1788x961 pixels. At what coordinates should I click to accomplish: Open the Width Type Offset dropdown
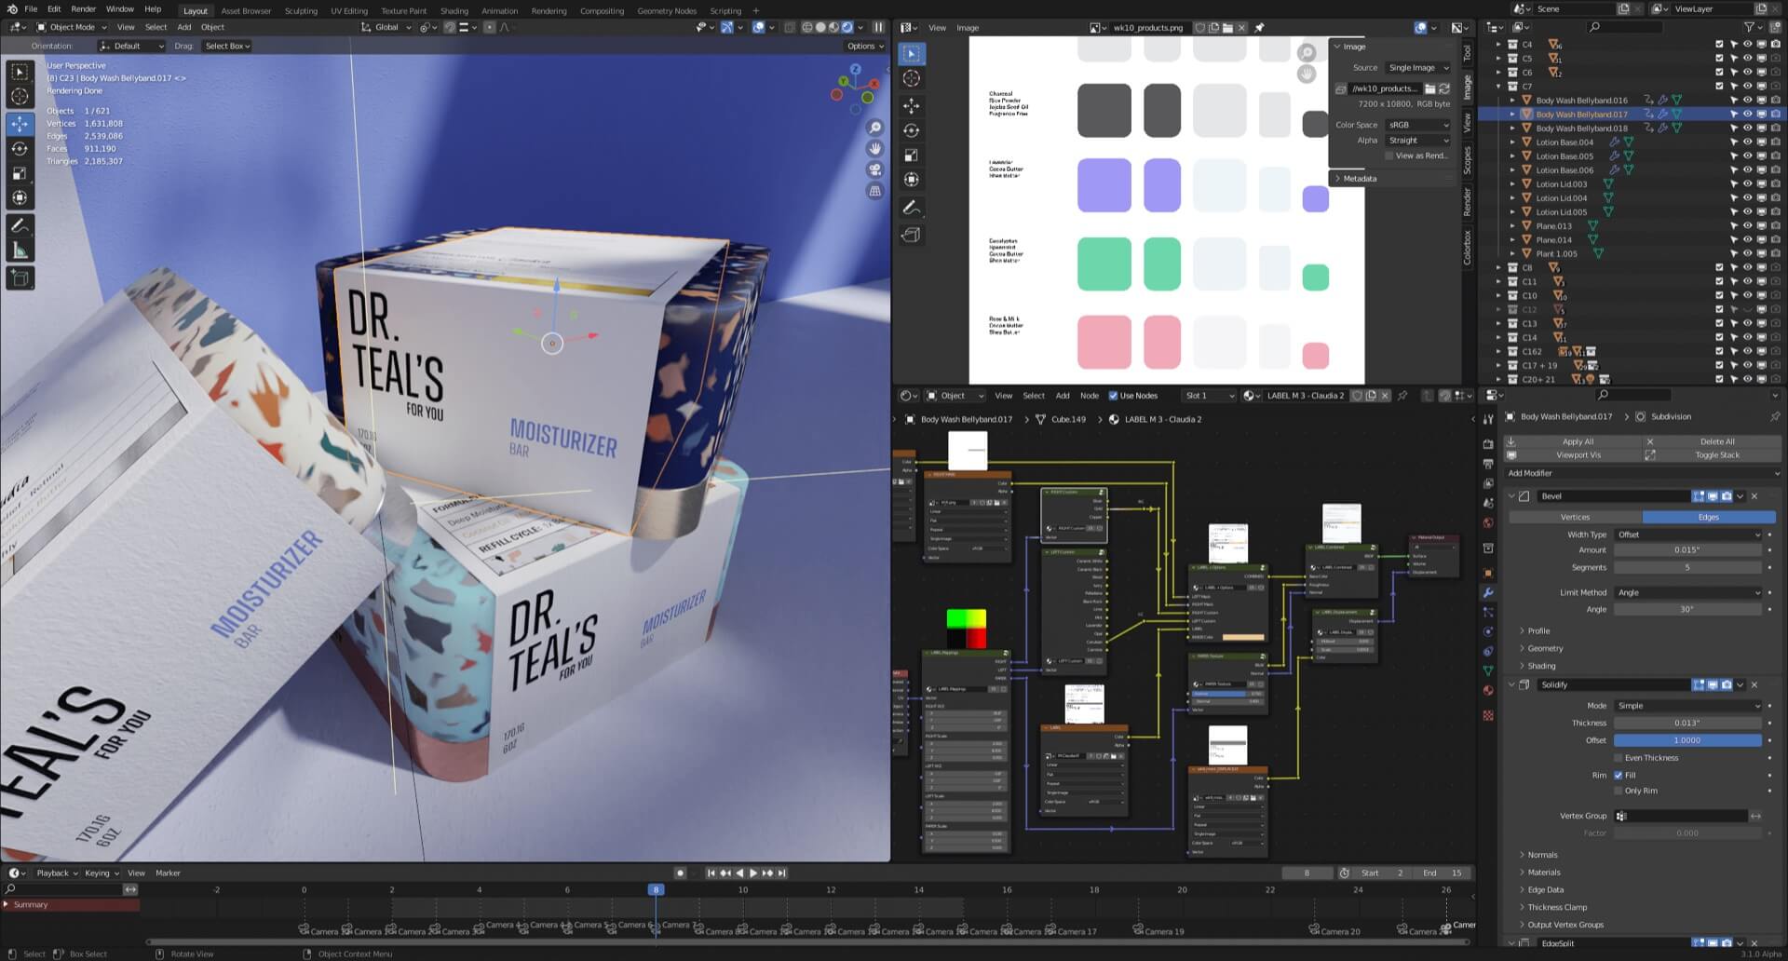point(1688,535)
